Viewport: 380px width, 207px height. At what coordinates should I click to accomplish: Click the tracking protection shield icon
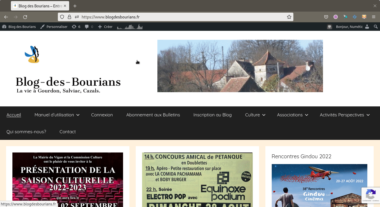(62, 17)
